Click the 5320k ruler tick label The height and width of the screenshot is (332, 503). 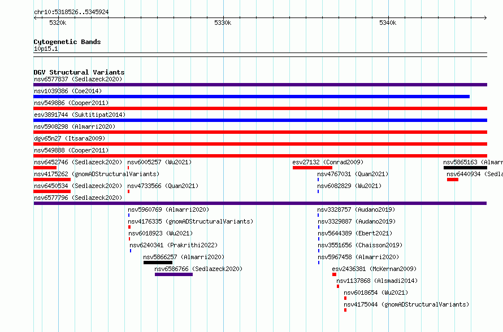tap(58, 23)
